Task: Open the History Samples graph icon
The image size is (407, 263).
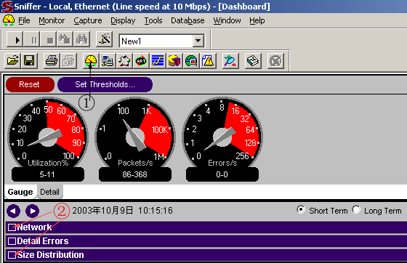Action: tap(158, 61)
